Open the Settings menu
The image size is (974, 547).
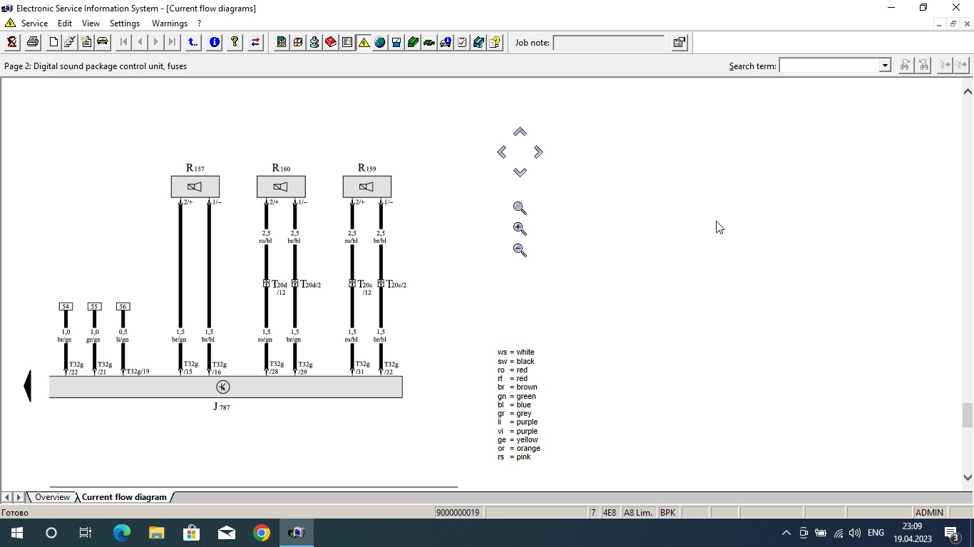(x=125, y=24)
